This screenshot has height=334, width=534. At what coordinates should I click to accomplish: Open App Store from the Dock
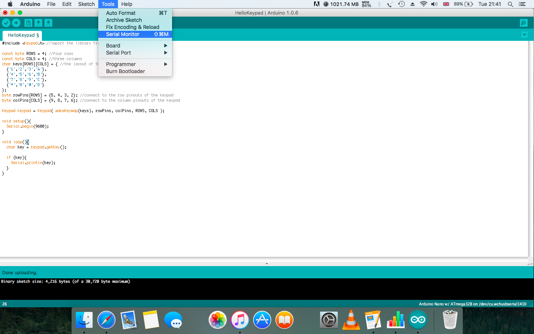[262, 320]
